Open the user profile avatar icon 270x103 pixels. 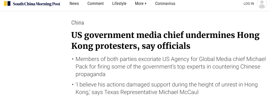(262, 4)
